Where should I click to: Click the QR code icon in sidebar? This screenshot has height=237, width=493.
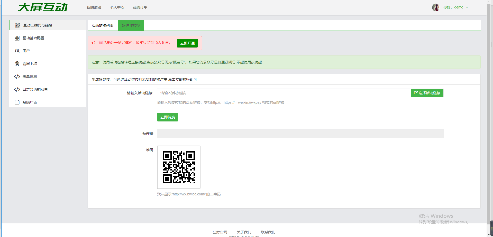coord(17,25)
